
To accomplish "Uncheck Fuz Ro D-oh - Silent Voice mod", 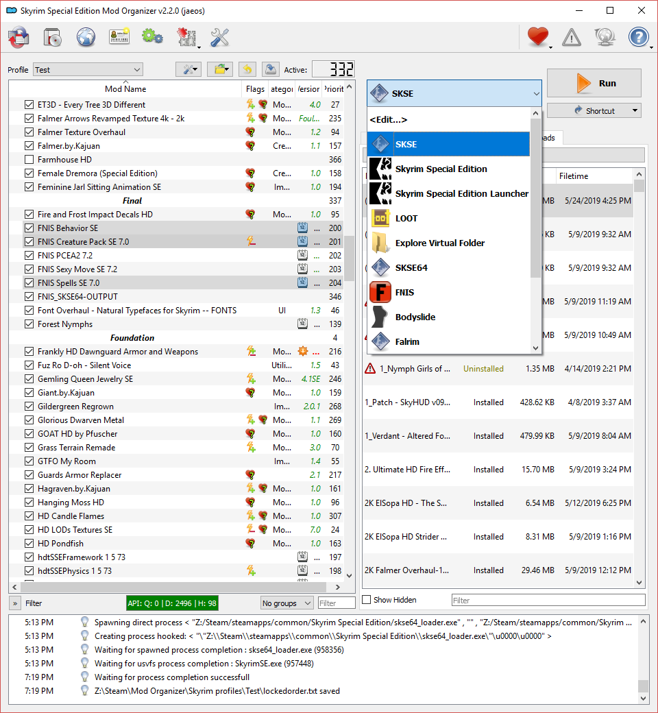I will click(29, 365).
